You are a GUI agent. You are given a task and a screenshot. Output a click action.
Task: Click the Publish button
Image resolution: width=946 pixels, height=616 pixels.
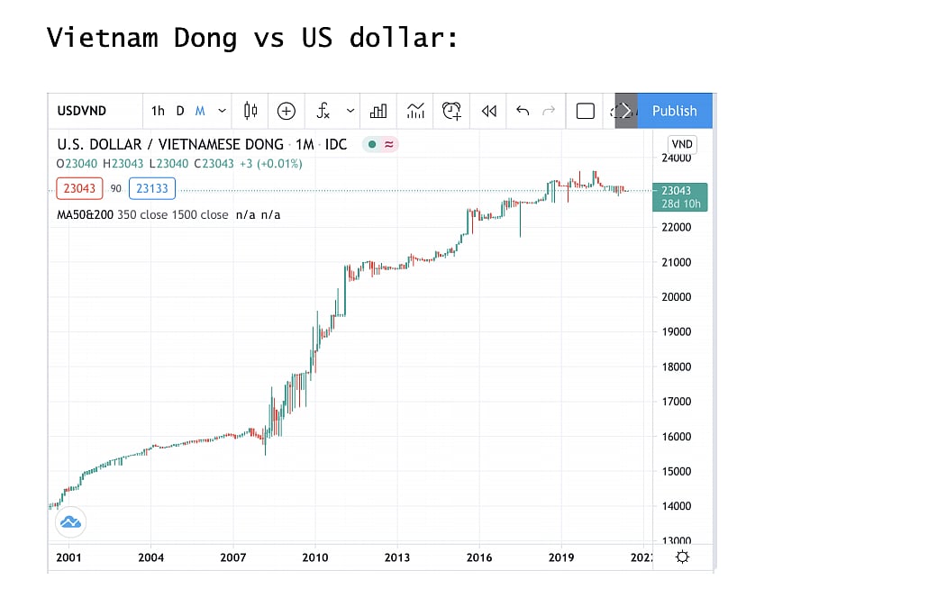tap(674, 111)
